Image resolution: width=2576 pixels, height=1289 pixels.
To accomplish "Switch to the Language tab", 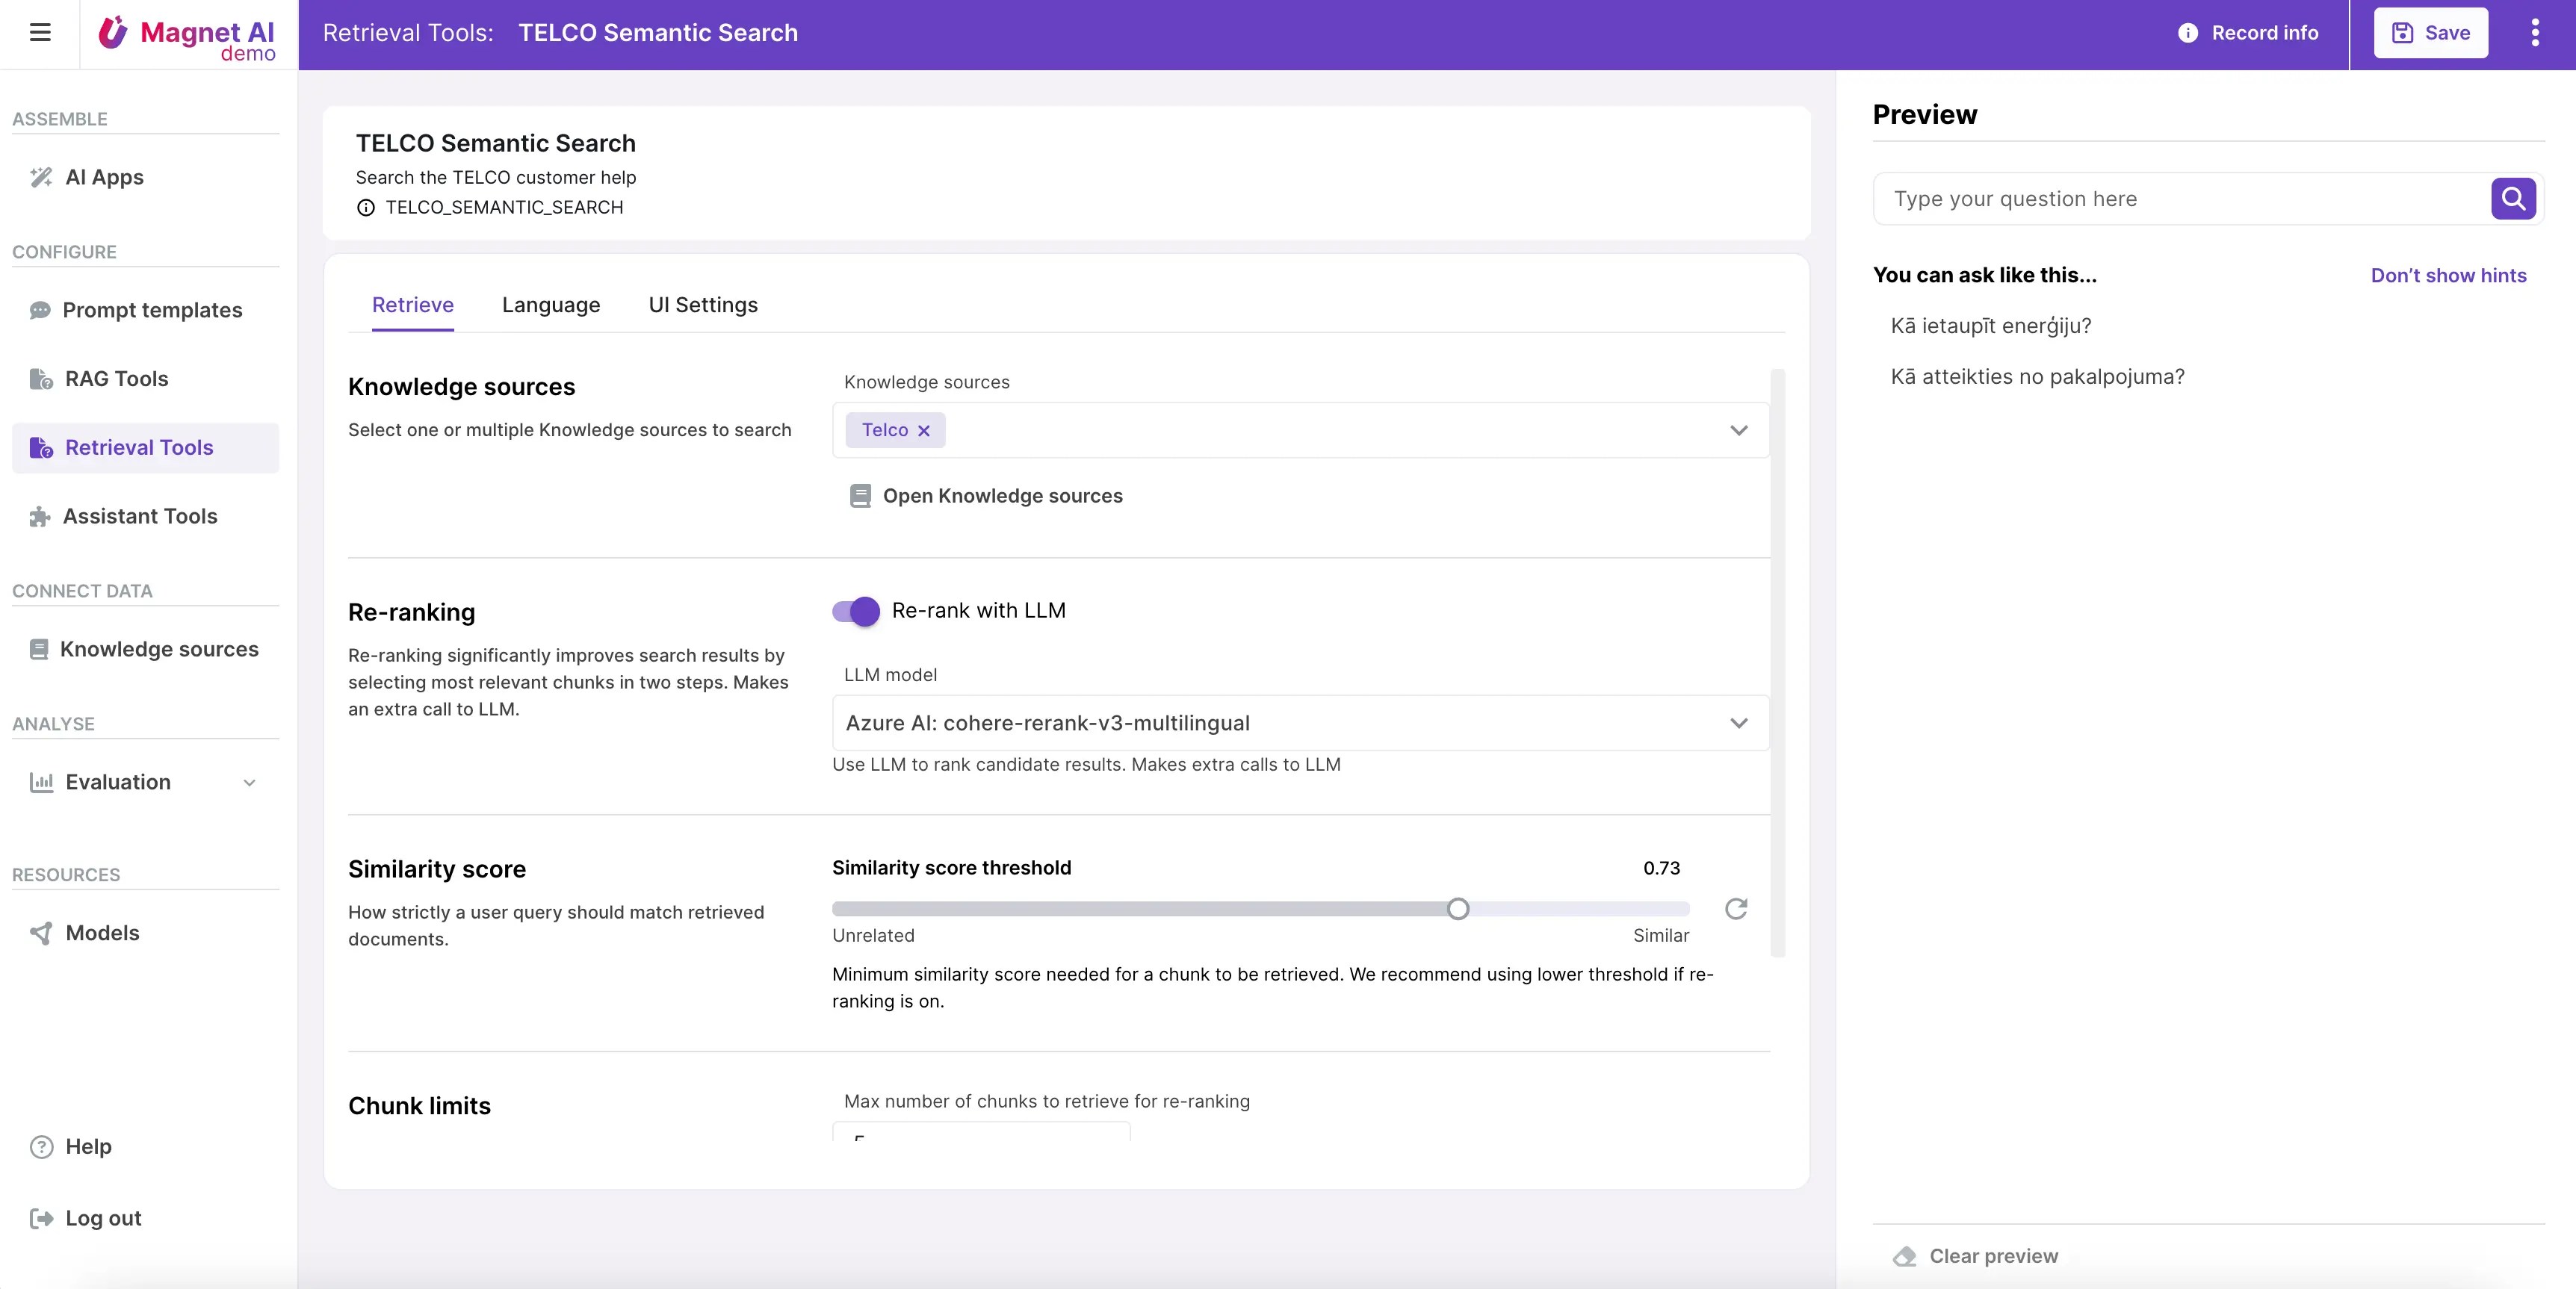I will [x=551, y=305].
